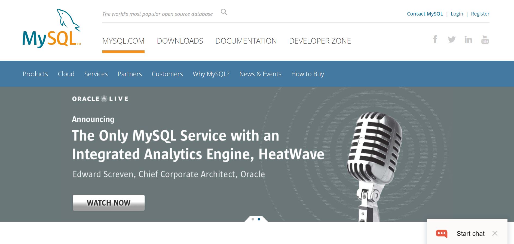
Task: Click the Login link
Action: pos(457,14)
